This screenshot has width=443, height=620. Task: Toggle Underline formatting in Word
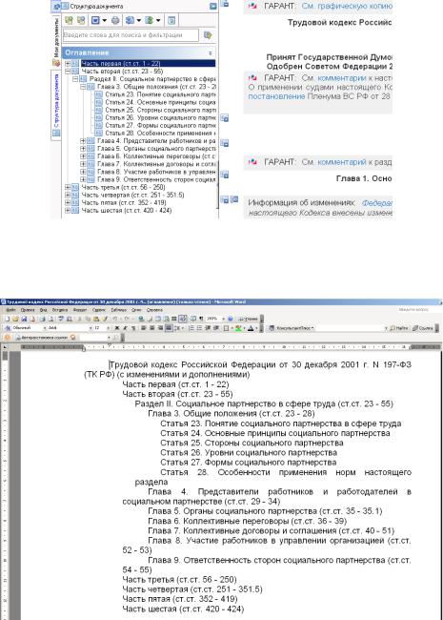pos(133,328)
